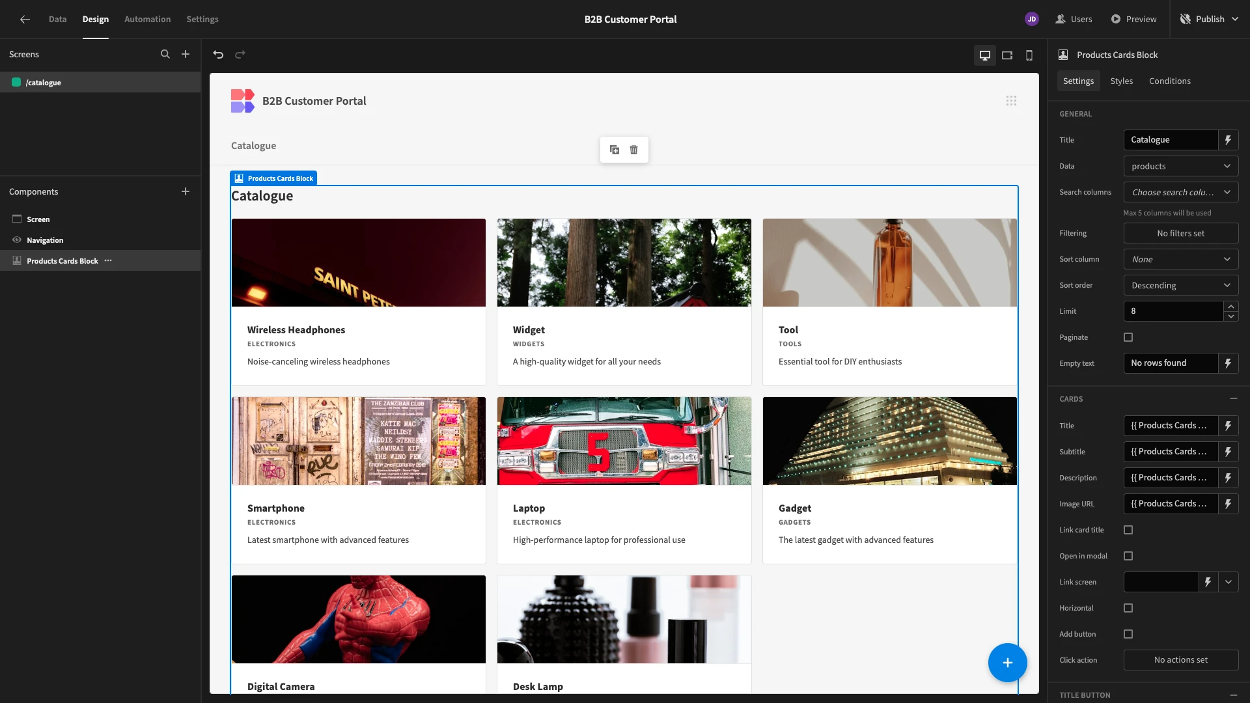Switch to tablet preview device

[1007, 55]
